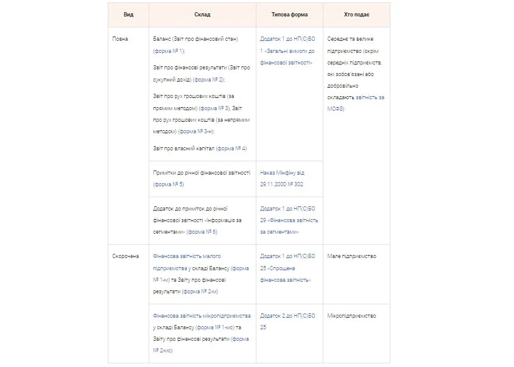
Task: Open the форма № 5 link
Action: pos(169,184)
